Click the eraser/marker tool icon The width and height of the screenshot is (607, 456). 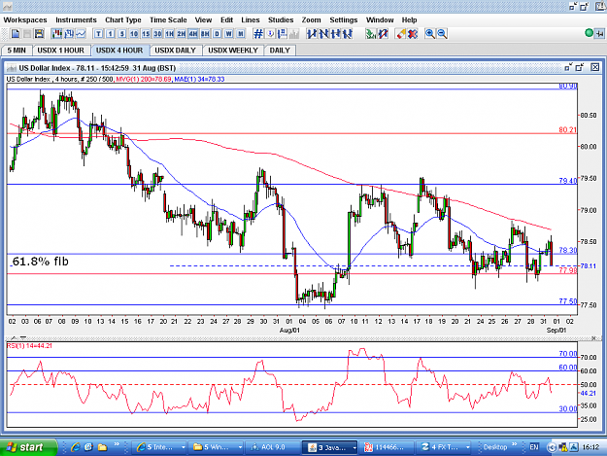pos(401,34)
